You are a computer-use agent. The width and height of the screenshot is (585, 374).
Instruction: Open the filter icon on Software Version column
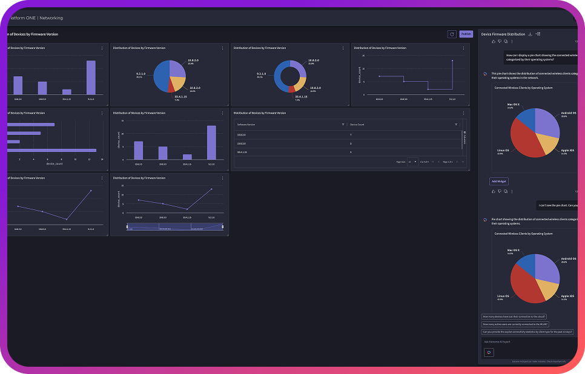(x=343, y=125)
